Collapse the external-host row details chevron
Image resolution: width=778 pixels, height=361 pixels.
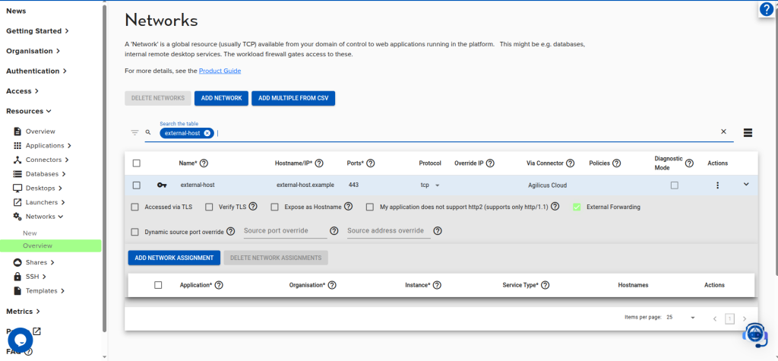(x=746, y=184)
